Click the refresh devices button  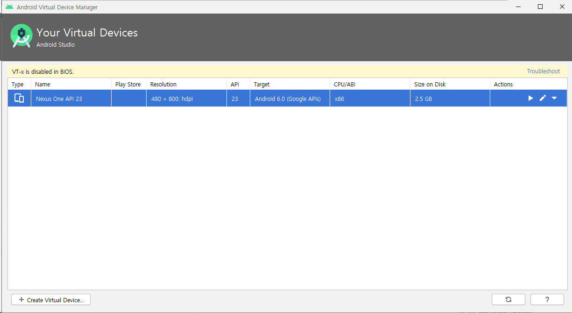(x=508, y=299)
